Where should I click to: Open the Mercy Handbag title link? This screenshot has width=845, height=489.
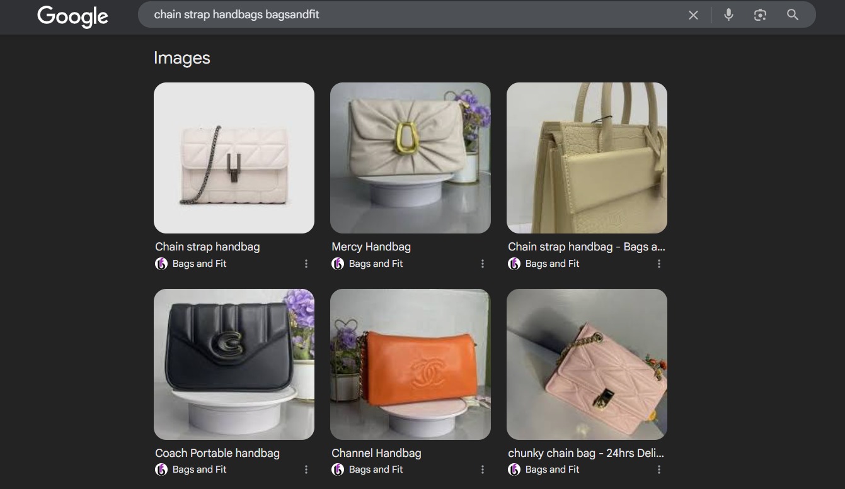[371, 247]
